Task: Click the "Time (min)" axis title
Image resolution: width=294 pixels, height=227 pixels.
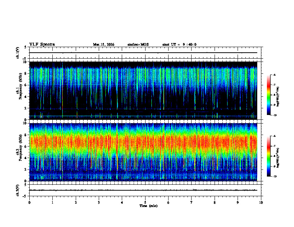Action: 148,206
